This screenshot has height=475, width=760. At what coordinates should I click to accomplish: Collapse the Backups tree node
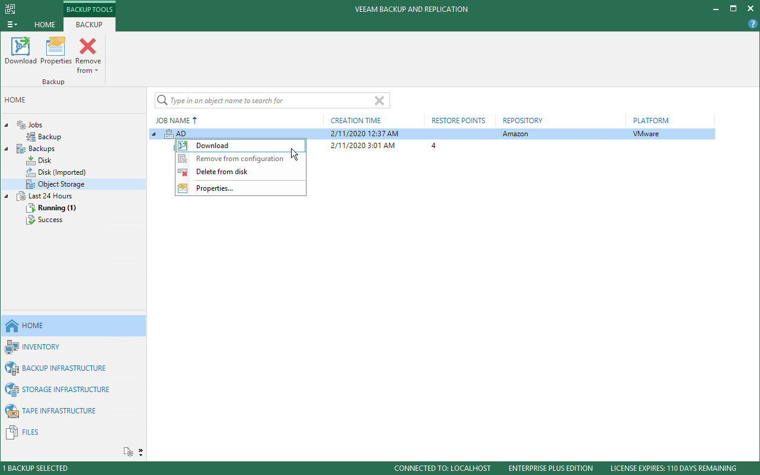pos(7,149)
